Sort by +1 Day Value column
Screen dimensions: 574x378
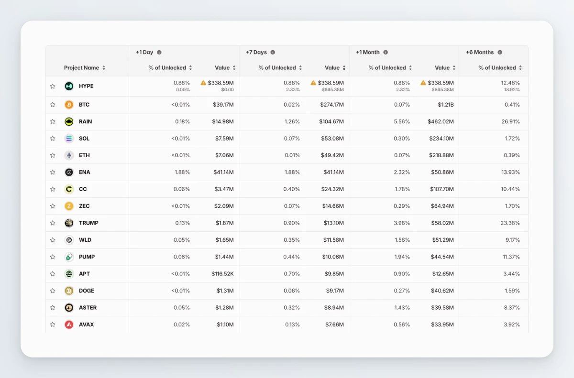(x=225, y=68)
